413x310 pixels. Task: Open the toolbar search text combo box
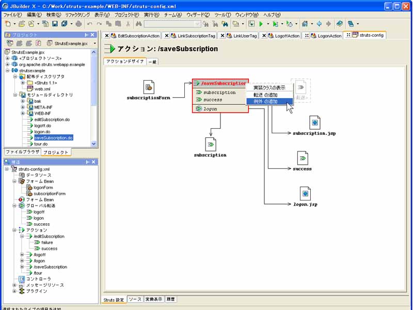click(198, 24)
